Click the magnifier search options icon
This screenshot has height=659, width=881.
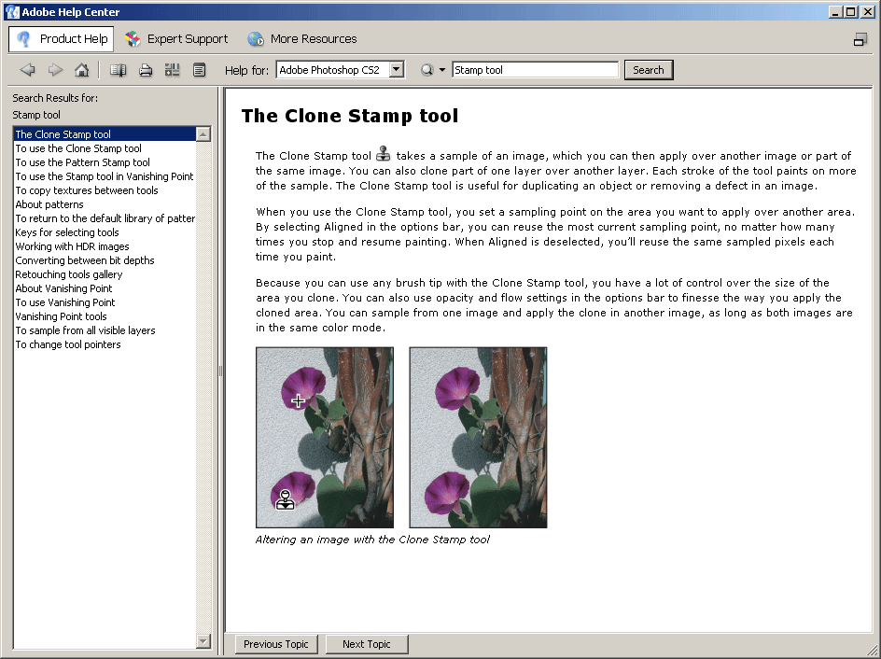click(x=427, y=70)
